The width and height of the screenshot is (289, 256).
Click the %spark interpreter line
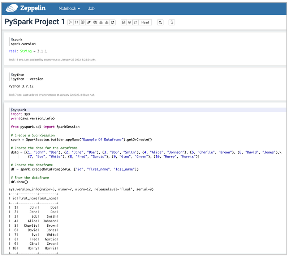coord(17,39)
